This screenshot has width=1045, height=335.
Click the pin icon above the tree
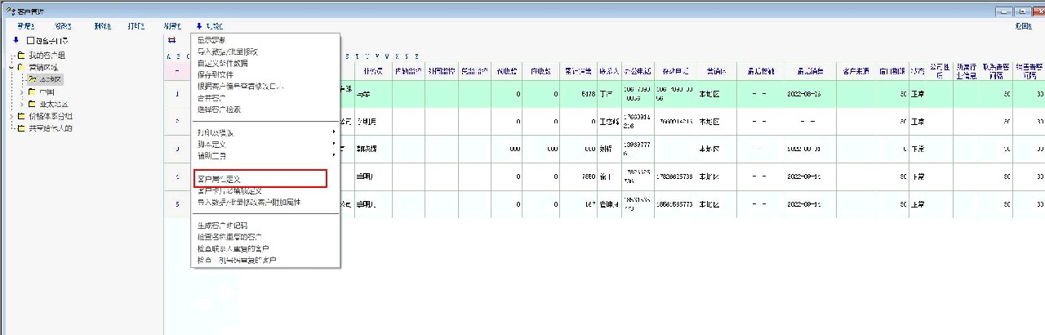(16, 40)
